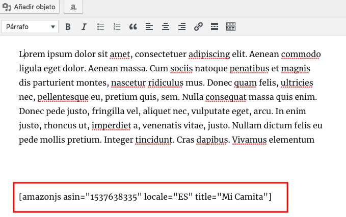Align text to the right
Image resolution: width=346 pixels, height=217 pixels.
point(182,27)
